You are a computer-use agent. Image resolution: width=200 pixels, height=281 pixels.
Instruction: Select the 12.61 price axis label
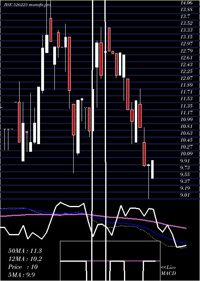click(186, 58)
